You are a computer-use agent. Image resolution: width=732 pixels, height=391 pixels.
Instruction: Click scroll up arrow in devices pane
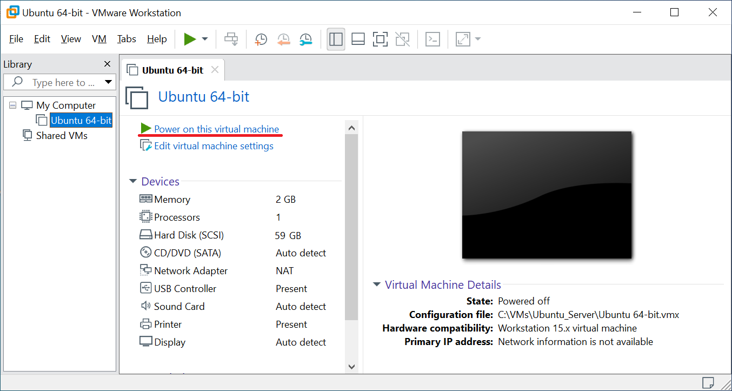(351, 128)
